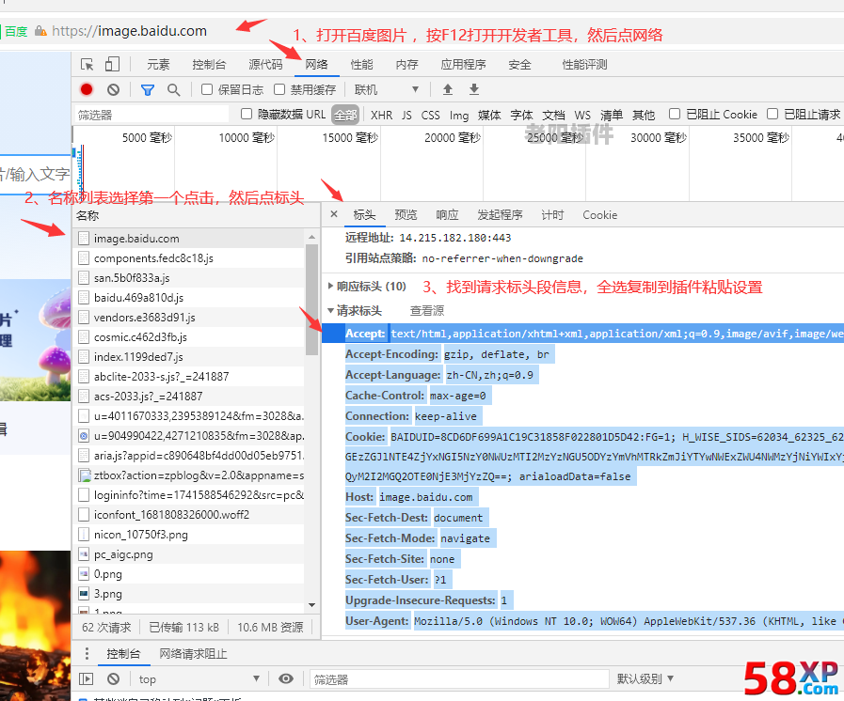844x701 pixels.
Task: Open the 安全 panel tab
Action: (520, 65)
